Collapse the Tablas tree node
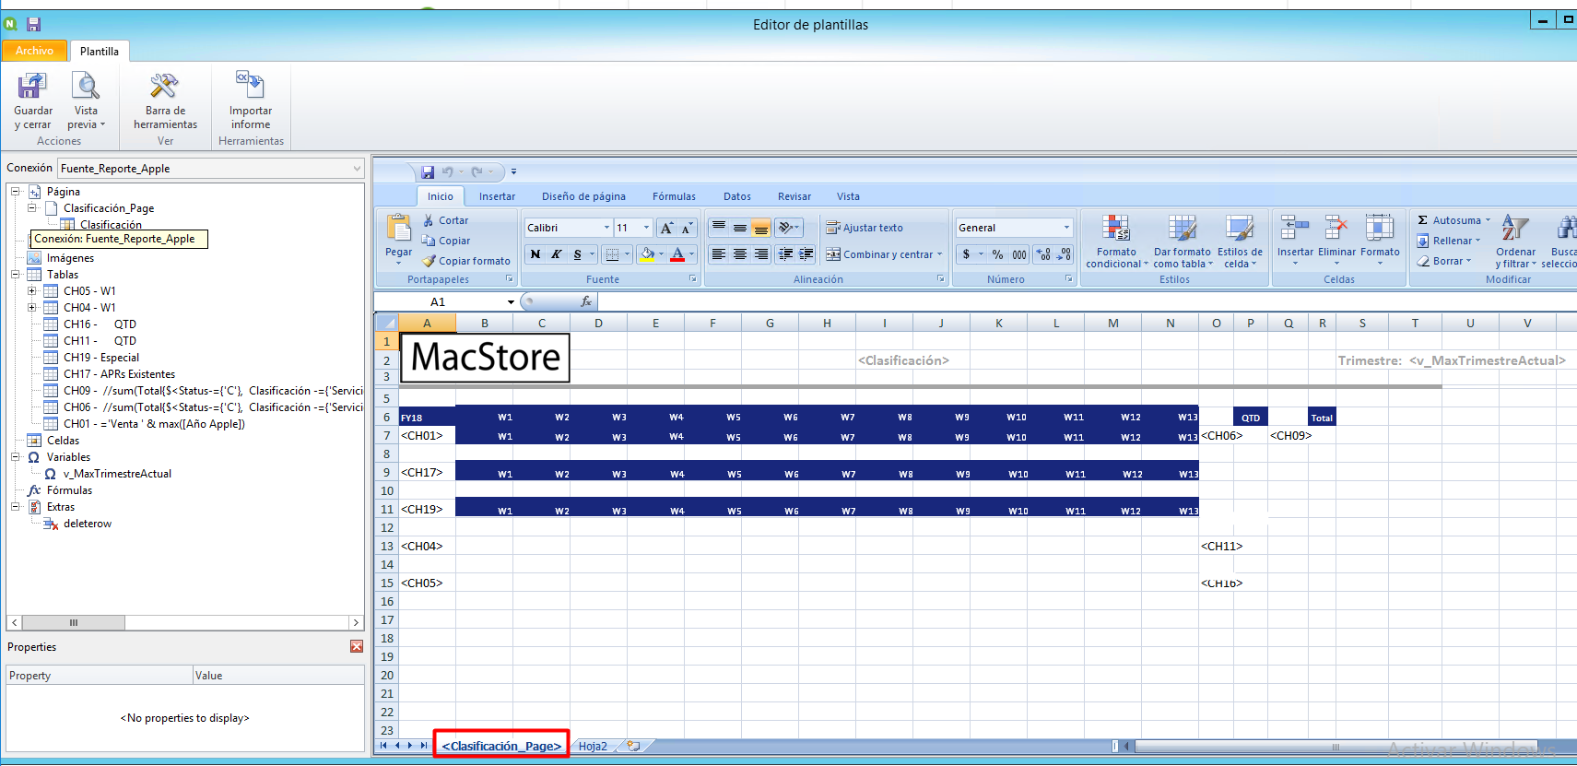The height and width of the screenshot is (766, 1577). pos(15,275)
